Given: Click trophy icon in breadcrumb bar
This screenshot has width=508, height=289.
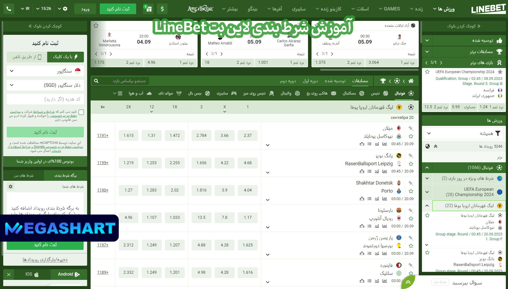Looking at the screenshot, I should 383,81.
